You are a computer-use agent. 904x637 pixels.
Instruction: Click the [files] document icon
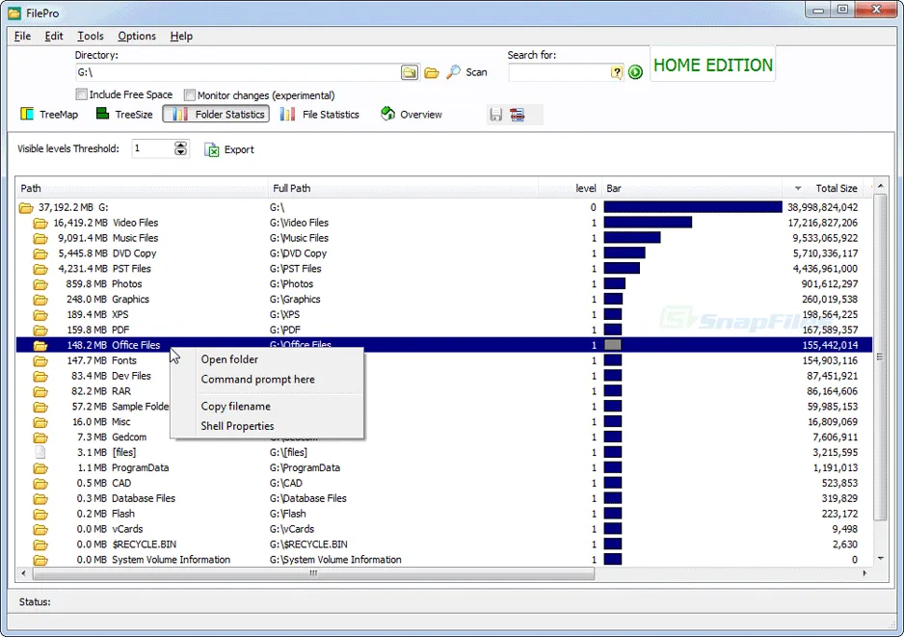[x=40, y=453]
